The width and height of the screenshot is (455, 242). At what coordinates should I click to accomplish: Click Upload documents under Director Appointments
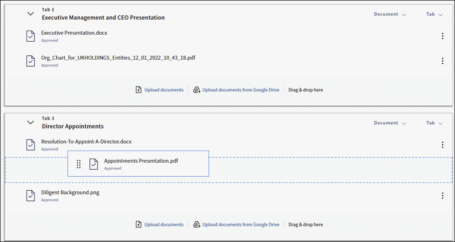[160, 224]
